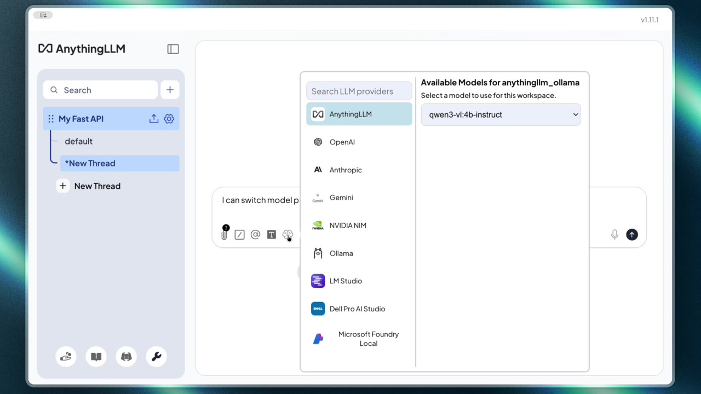This screenshot has height=394, width=701.
Task: Open the documentation book icon
Action: 96,356
